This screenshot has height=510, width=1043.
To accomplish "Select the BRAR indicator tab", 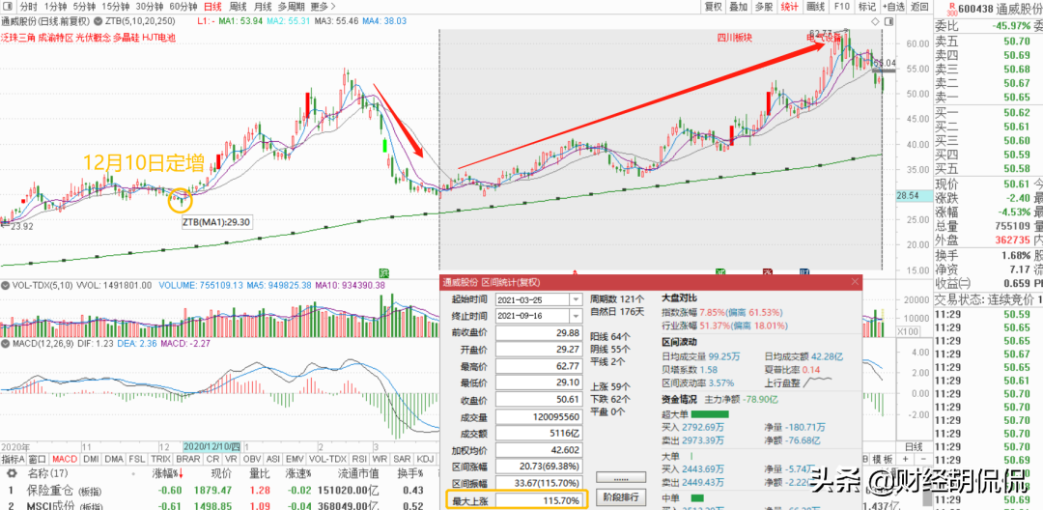I will [x=189, y=459].
